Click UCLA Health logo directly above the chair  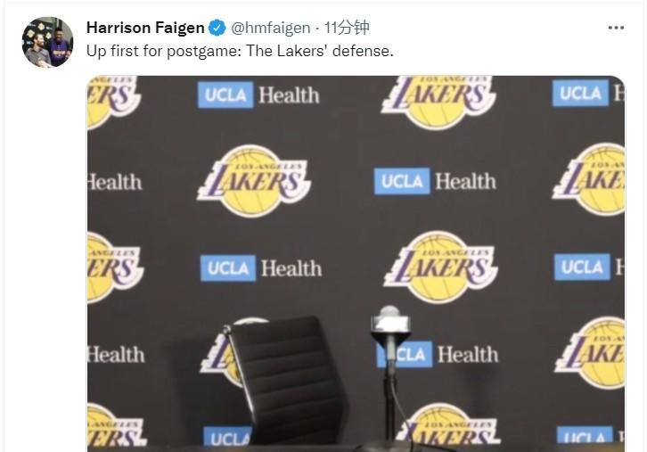[261, 268]
